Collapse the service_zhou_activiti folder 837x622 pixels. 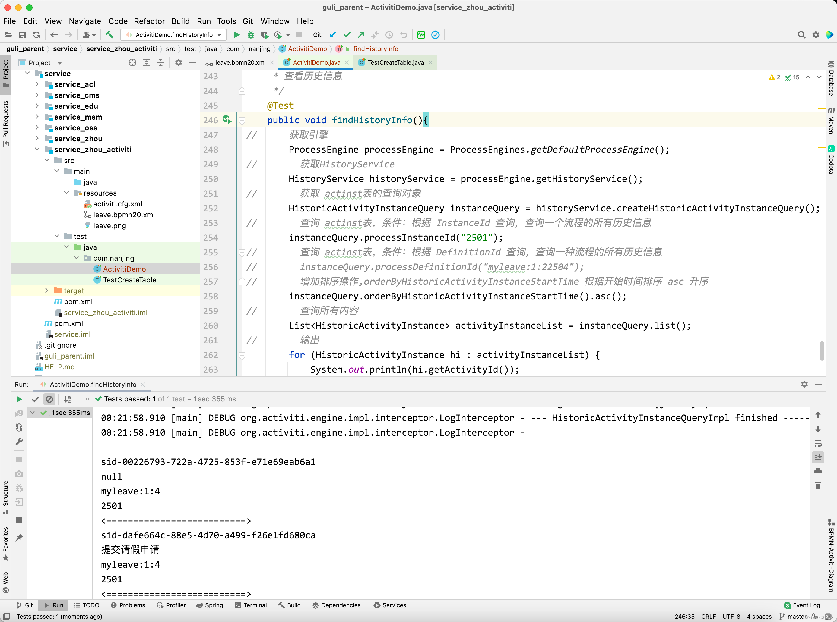click(x=37, y=149)
